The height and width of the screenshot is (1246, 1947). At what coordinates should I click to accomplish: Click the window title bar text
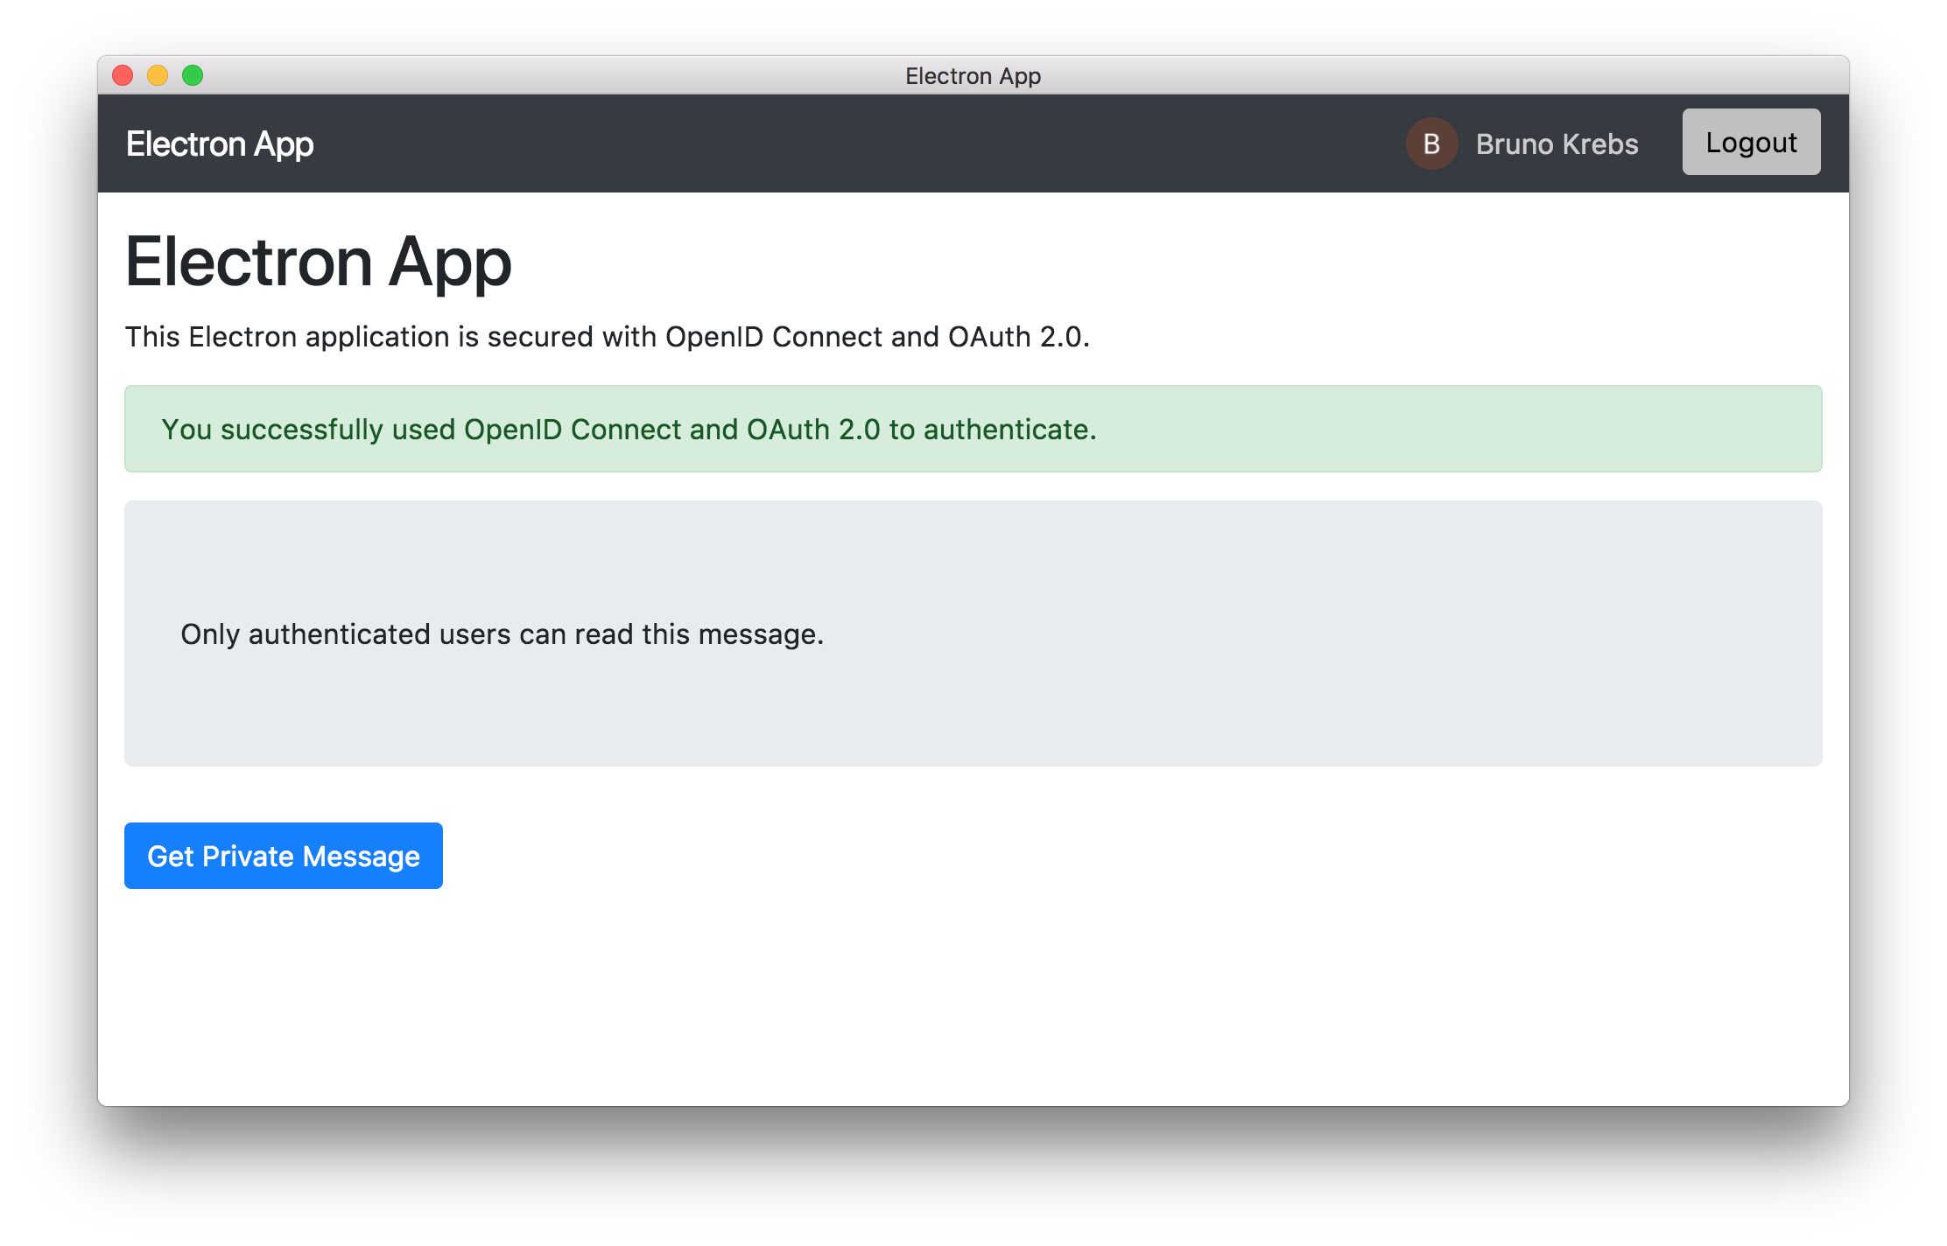tap(973, 76)
